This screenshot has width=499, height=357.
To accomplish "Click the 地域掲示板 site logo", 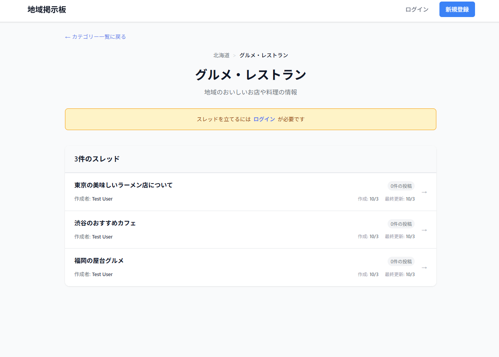I will point(47,10).
